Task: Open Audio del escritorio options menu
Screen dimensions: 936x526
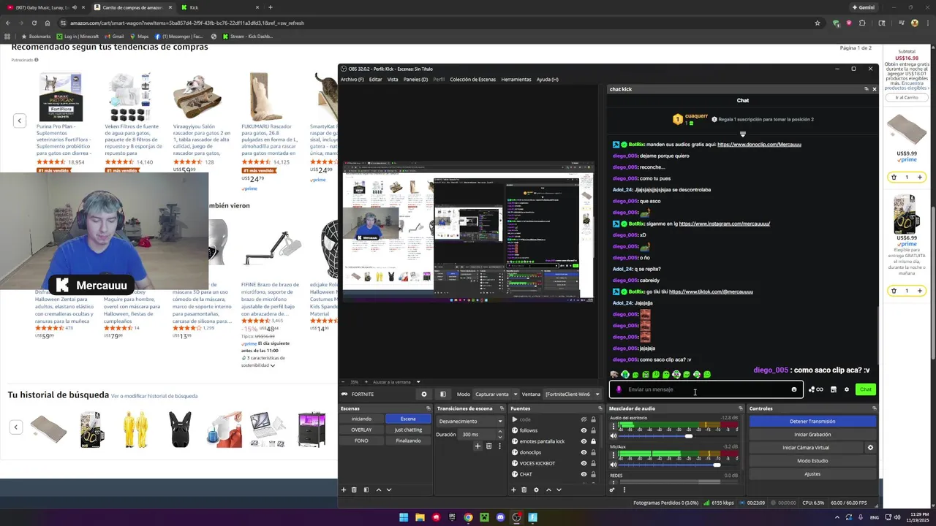Action: click(613, 426)
